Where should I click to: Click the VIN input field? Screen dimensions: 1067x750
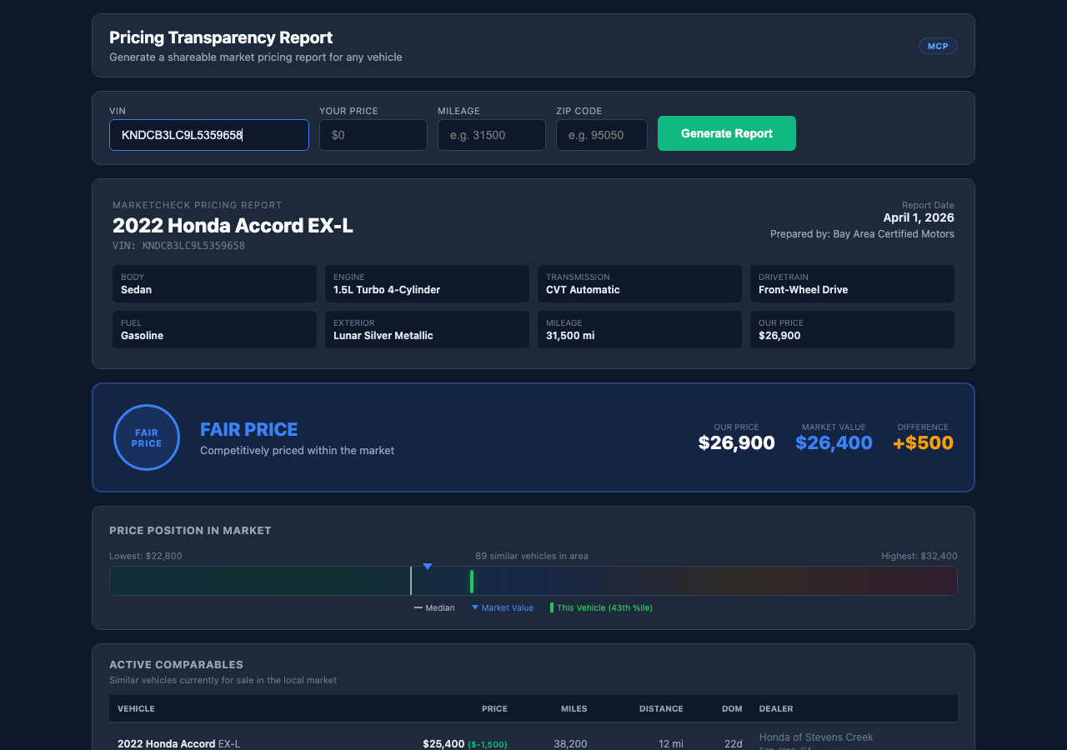click(x=209, y=135)
